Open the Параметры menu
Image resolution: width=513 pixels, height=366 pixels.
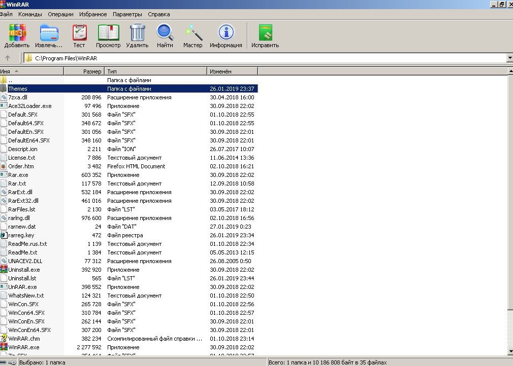coord(127,14)
